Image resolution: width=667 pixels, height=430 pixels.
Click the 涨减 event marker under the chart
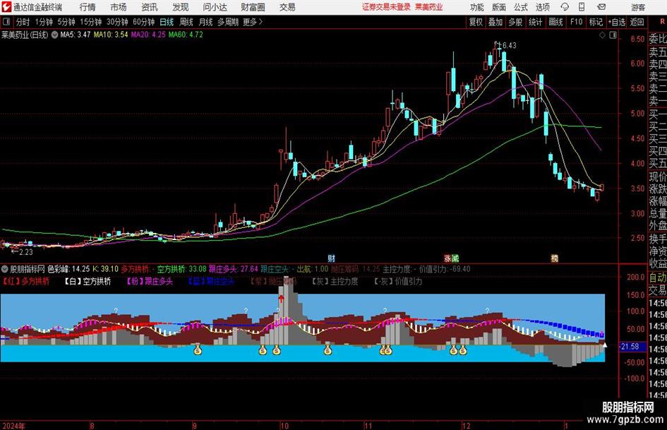tap(451, 258)
